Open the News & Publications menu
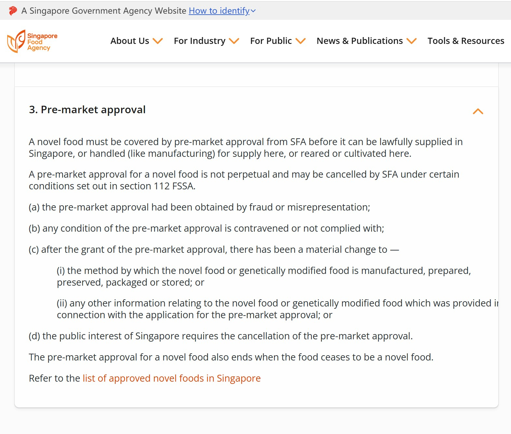 [359, 41]
